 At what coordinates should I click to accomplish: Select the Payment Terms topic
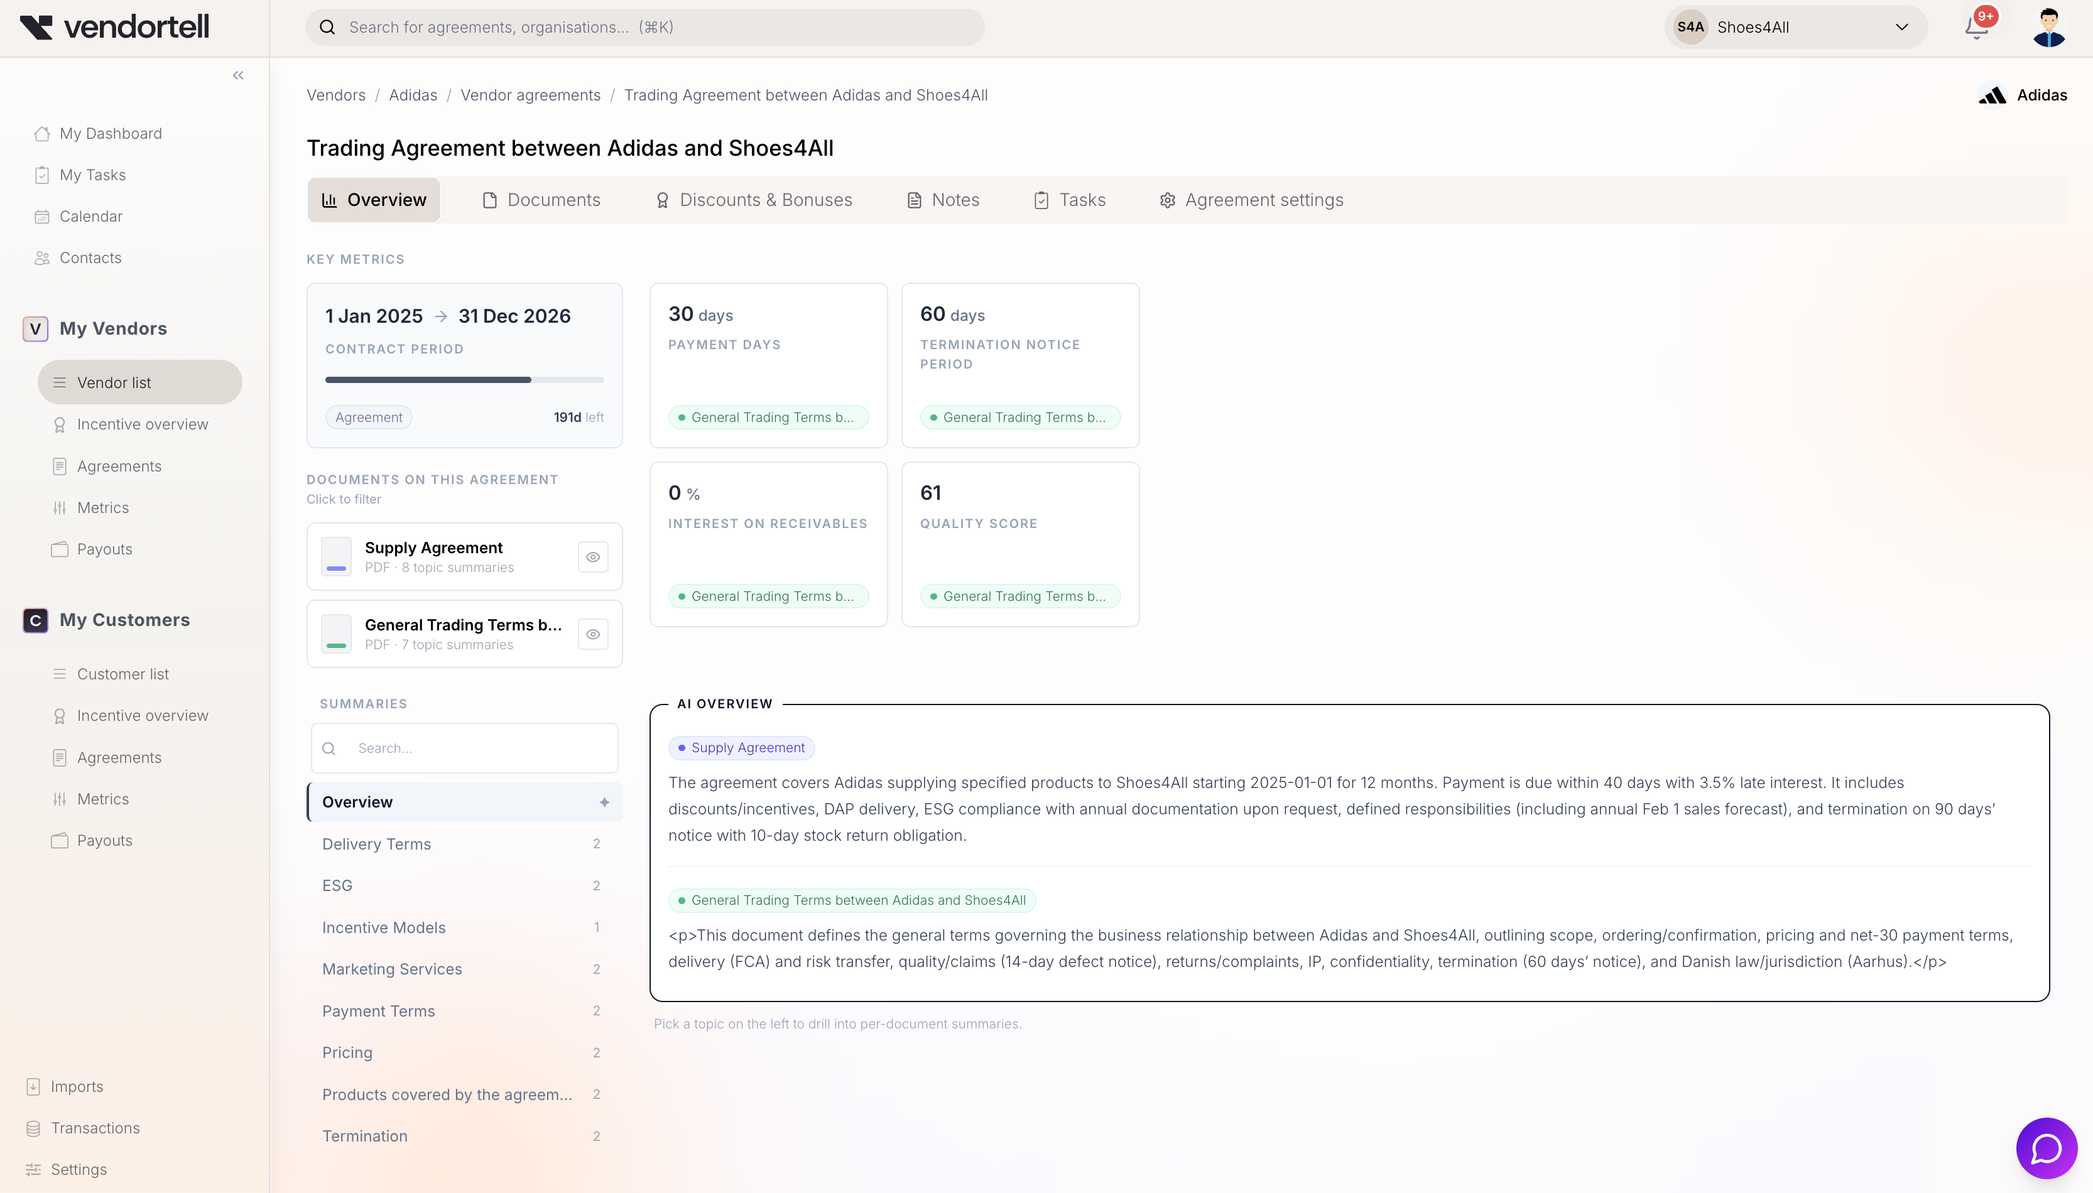click(x=465, y=1011)
